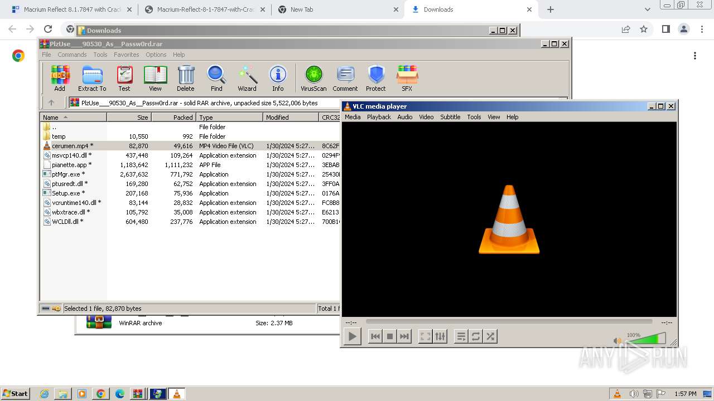
Task: Launch the Wizard wand tool
Action: 247,78
